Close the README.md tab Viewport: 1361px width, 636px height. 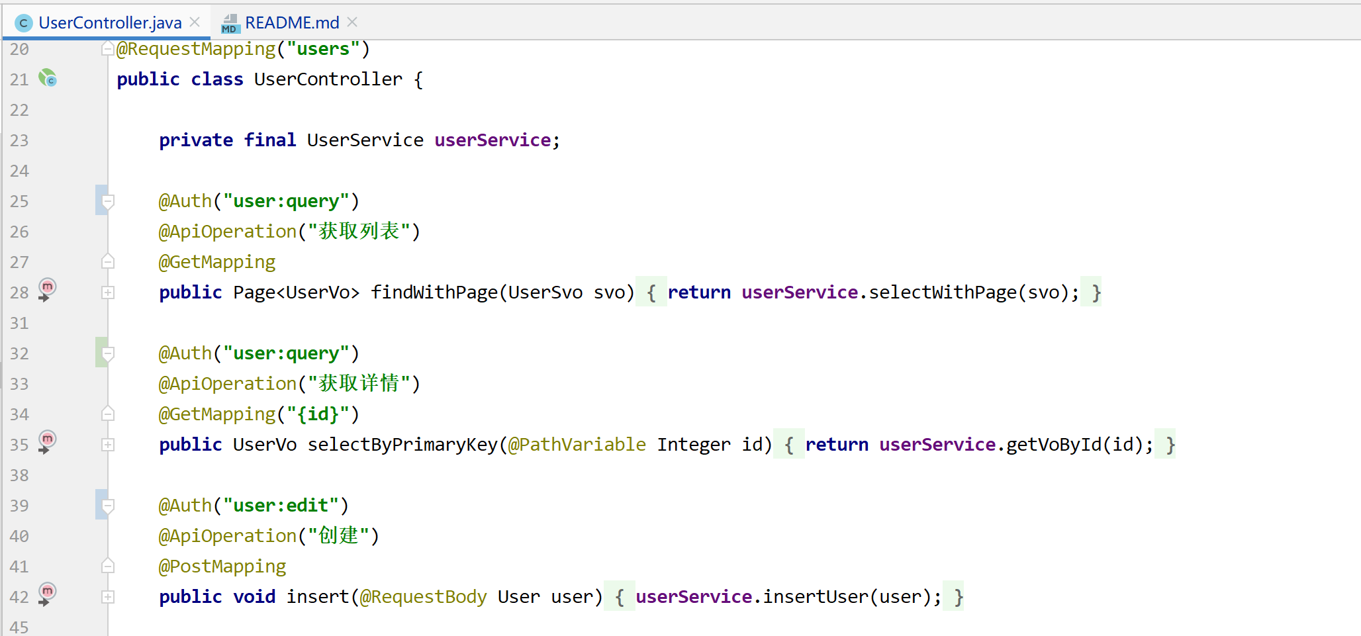tap(352, 23)
